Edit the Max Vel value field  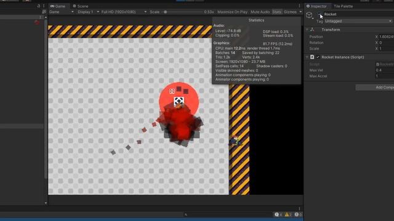pyautogui.click(x=385, y=70)
